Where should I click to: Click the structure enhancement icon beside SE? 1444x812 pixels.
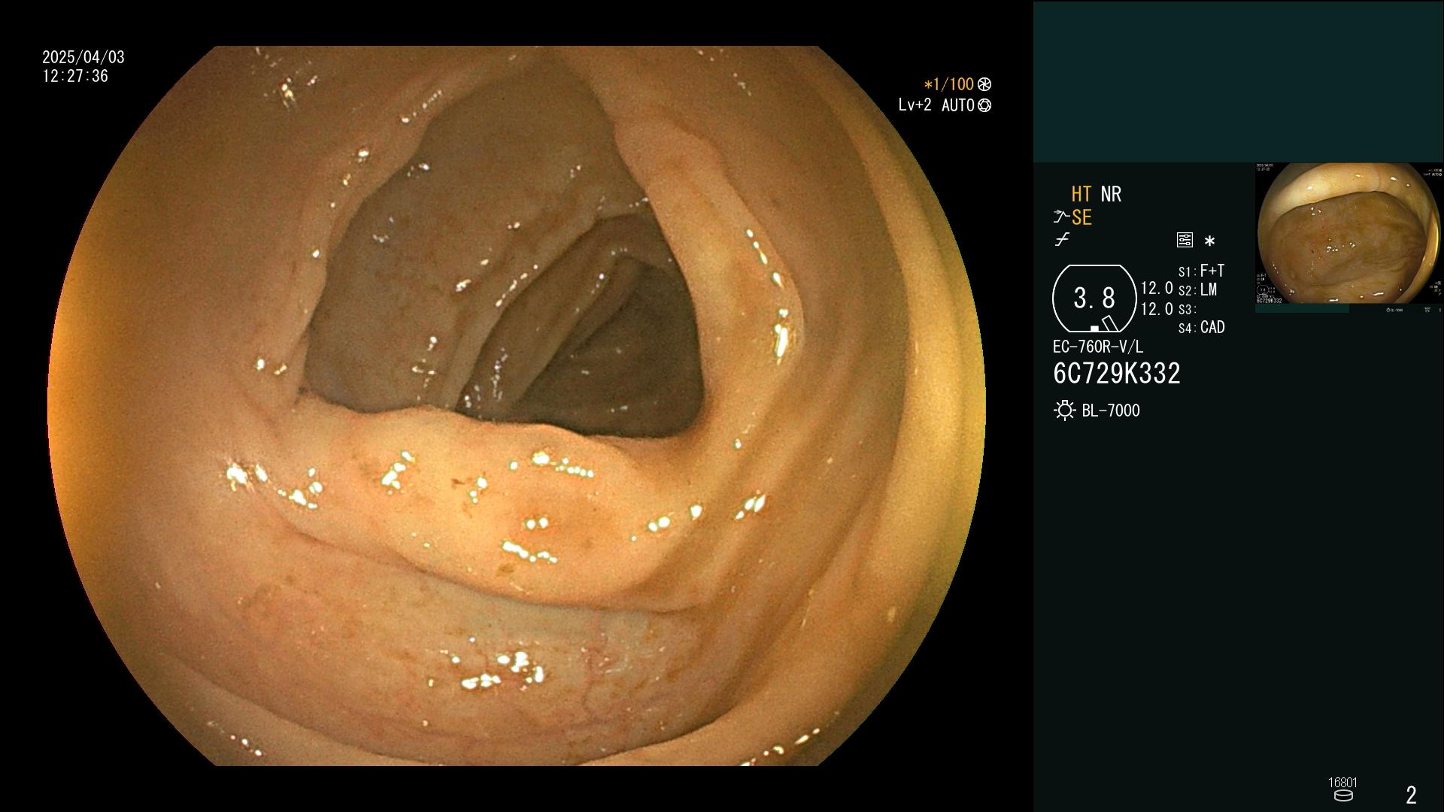pyautogui.click(x=1061, y=217)
